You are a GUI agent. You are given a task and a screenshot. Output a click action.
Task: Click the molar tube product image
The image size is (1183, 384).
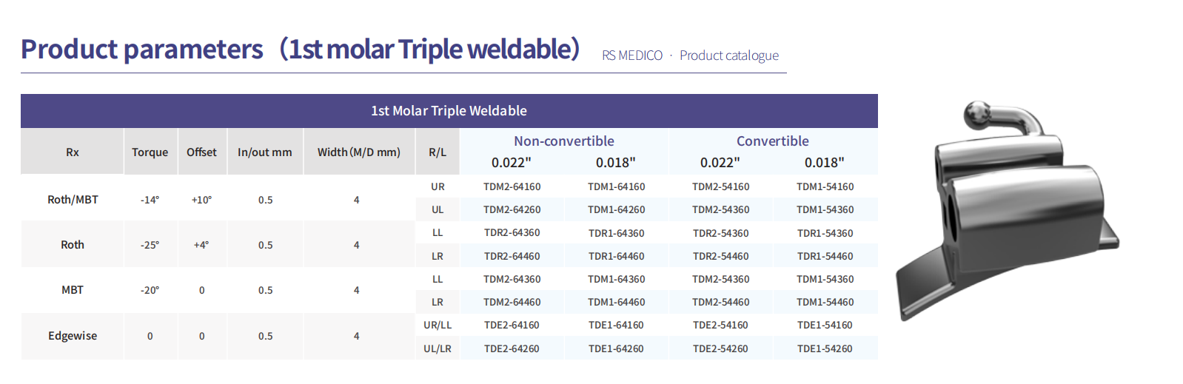1008,210
